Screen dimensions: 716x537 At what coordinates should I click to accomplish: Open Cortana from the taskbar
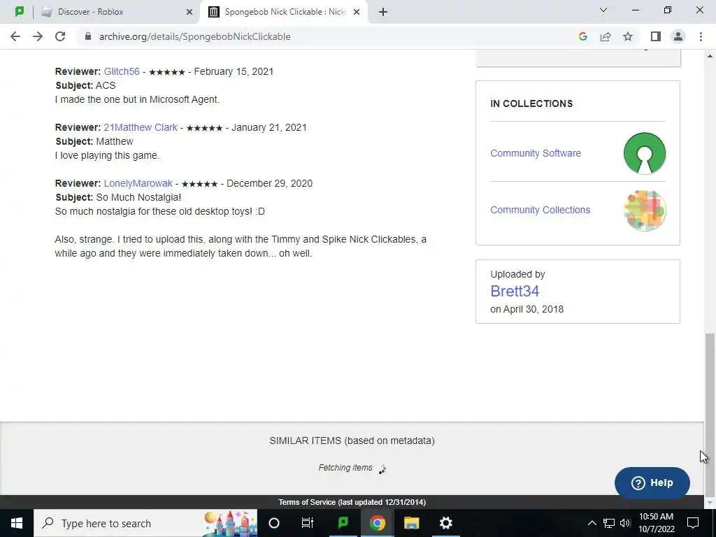(x=274, y=523)
